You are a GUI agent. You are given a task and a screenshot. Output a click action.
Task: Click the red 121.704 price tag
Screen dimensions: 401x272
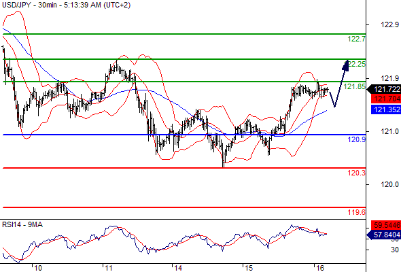(x=385, y=99)
